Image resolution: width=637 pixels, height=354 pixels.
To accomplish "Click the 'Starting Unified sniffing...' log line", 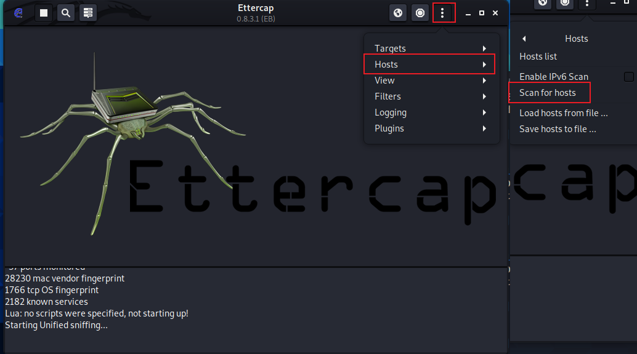I will 56,325.
